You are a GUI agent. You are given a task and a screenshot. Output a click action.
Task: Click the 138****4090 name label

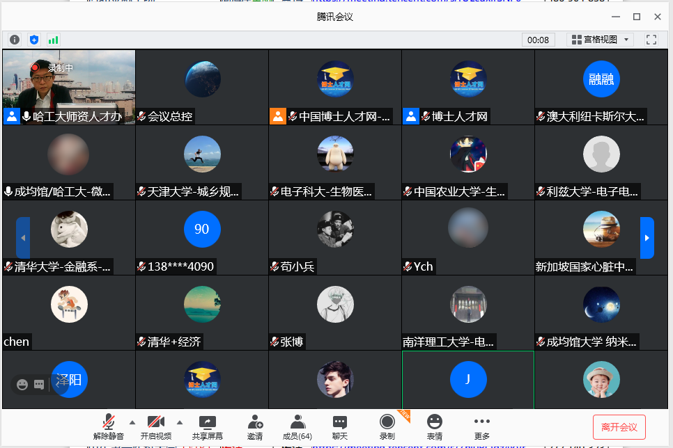coord(180,266)
